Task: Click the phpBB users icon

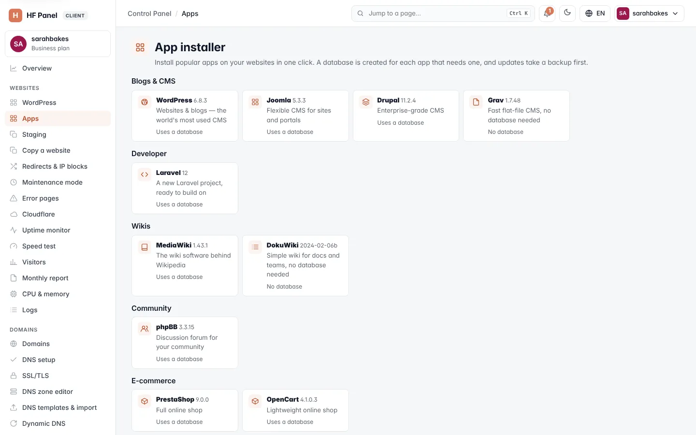Action: tap(145, 329)
